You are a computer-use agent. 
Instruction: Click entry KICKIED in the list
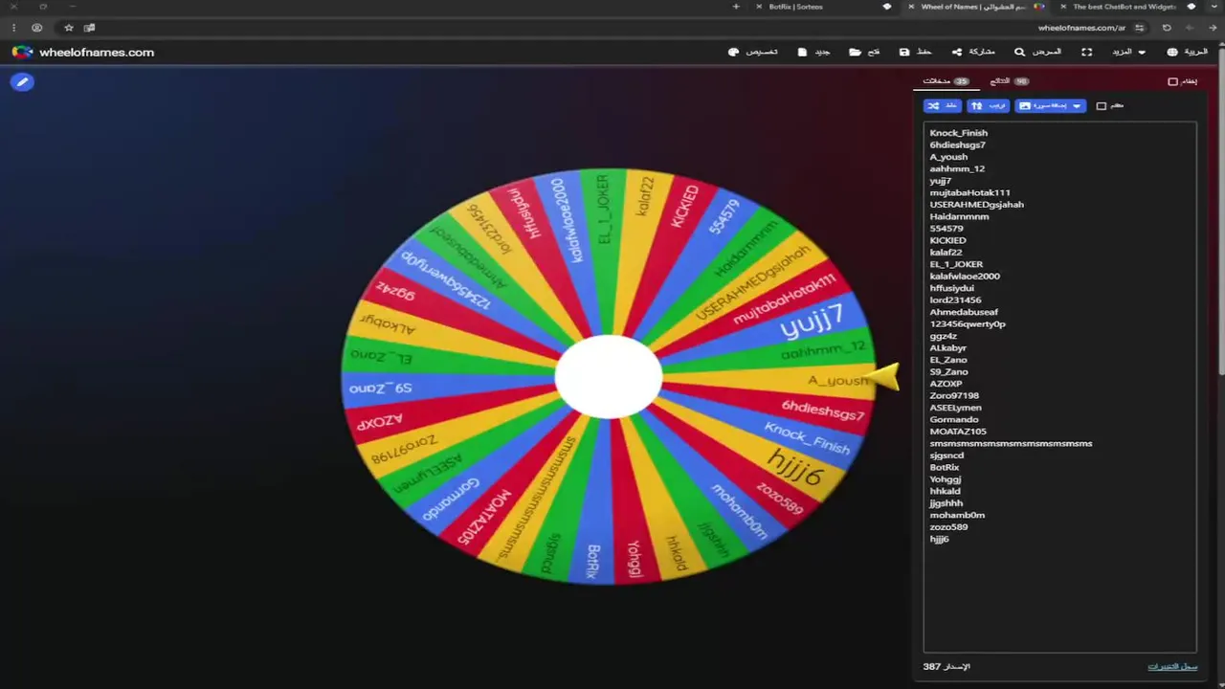947,240
